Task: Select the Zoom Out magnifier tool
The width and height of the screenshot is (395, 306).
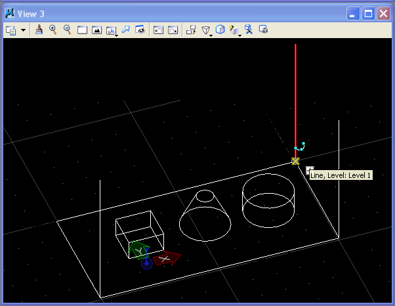Action: click(68, 30)
